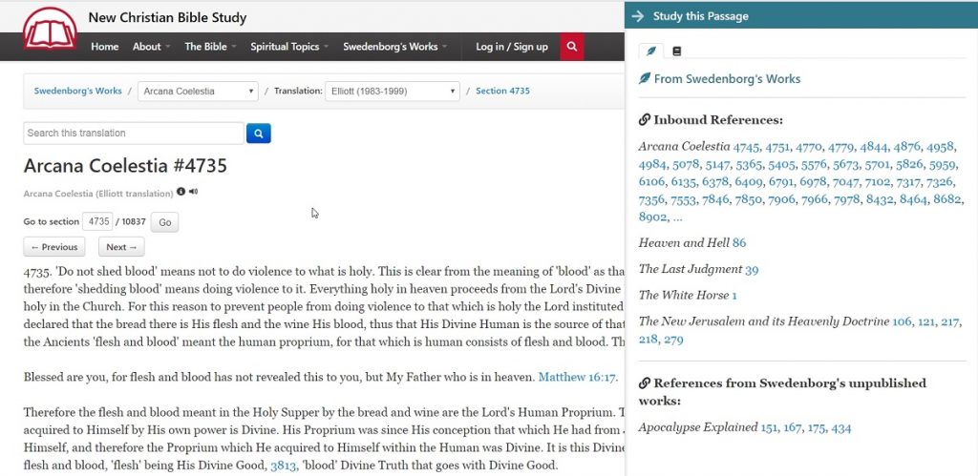
Task: Expand the Spiritual Topics menu
Action: (289, 47)
